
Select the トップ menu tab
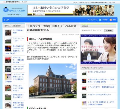[x=6, y=20]
